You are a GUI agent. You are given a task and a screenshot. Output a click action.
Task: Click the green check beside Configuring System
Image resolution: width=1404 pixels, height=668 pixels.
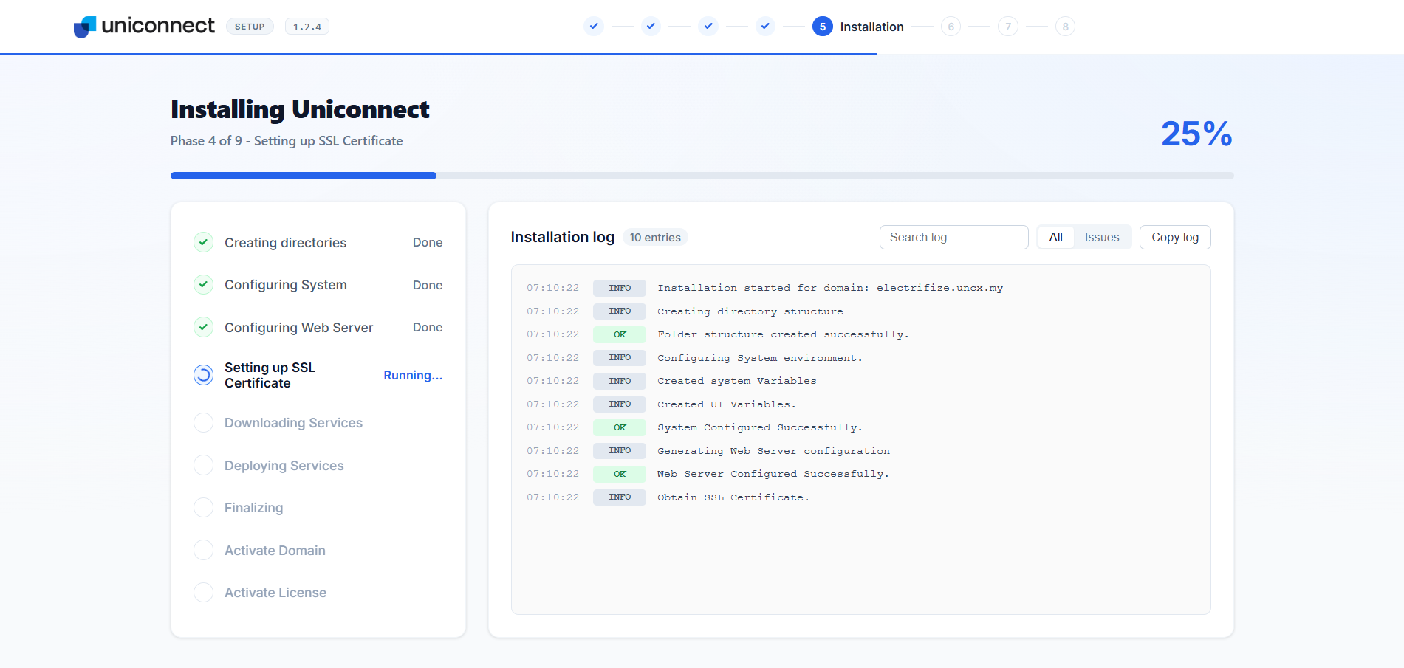203,284
